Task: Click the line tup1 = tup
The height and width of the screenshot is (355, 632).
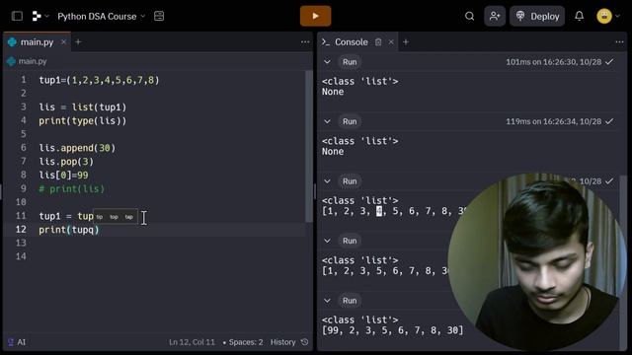Action: point(66,216)
